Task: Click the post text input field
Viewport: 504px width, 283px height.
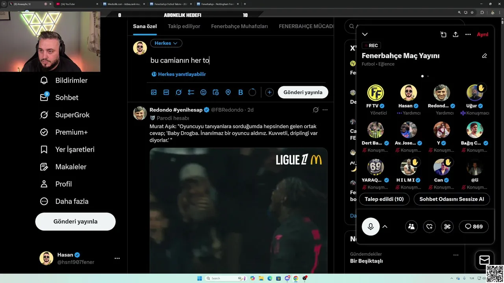Action: coord(239,60)
